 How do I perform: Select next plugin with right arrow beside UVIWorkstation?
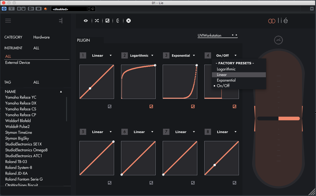236,35
